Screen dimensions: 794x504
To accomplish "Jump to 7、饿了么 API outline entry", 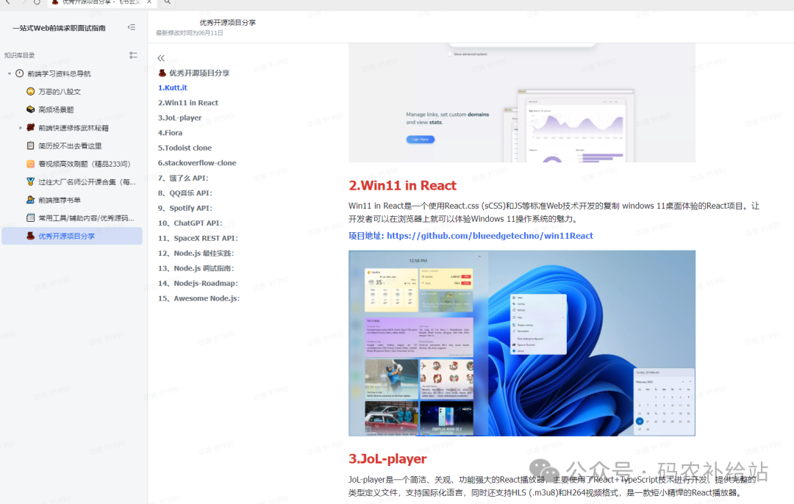I will [x=183, y=178].
